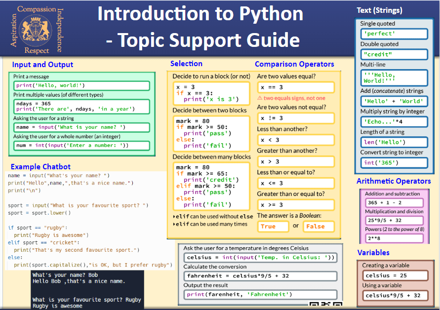Click the 'Powers (2 to the power of 8)' label
This screenshot has width=440, height=310.
[x=395, y=229]
